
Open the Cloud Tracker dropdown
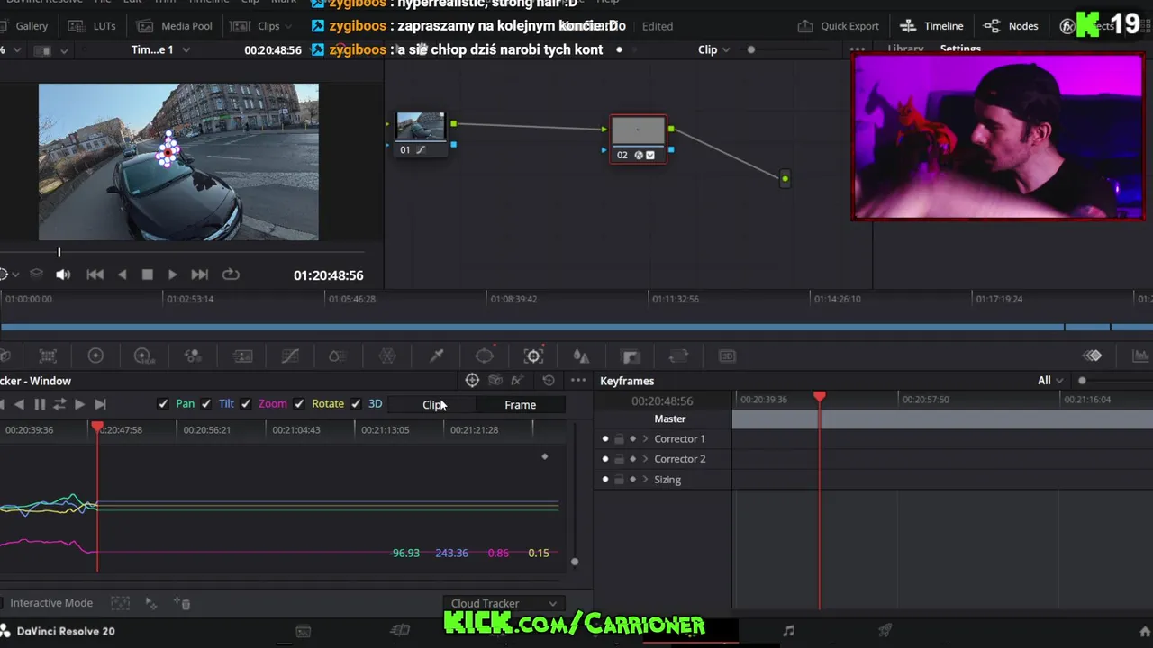pos(504,603)
